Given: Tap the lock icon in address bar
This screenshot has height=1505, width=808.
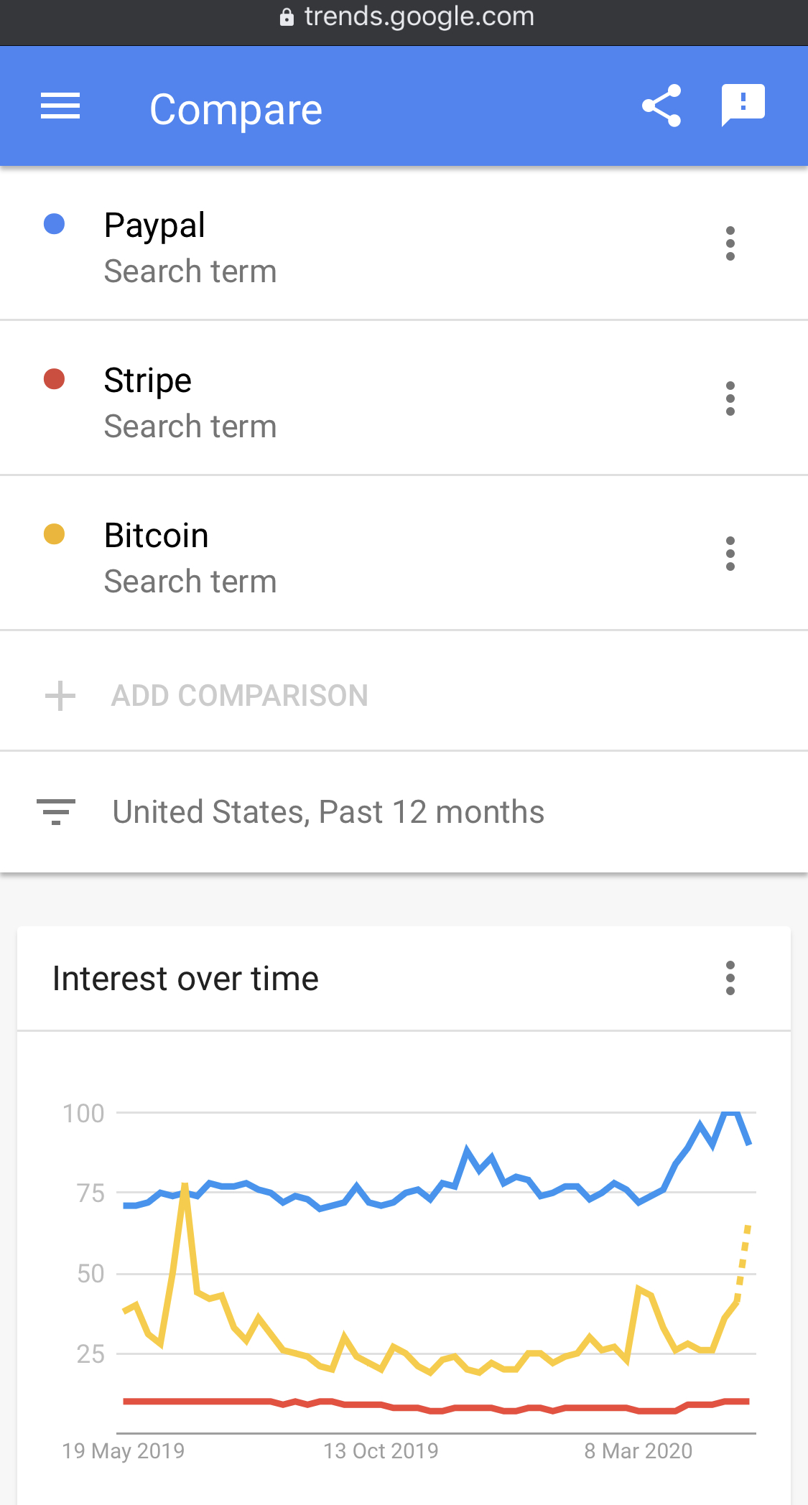Looking at the screenshot, I should tap(287, 17).
